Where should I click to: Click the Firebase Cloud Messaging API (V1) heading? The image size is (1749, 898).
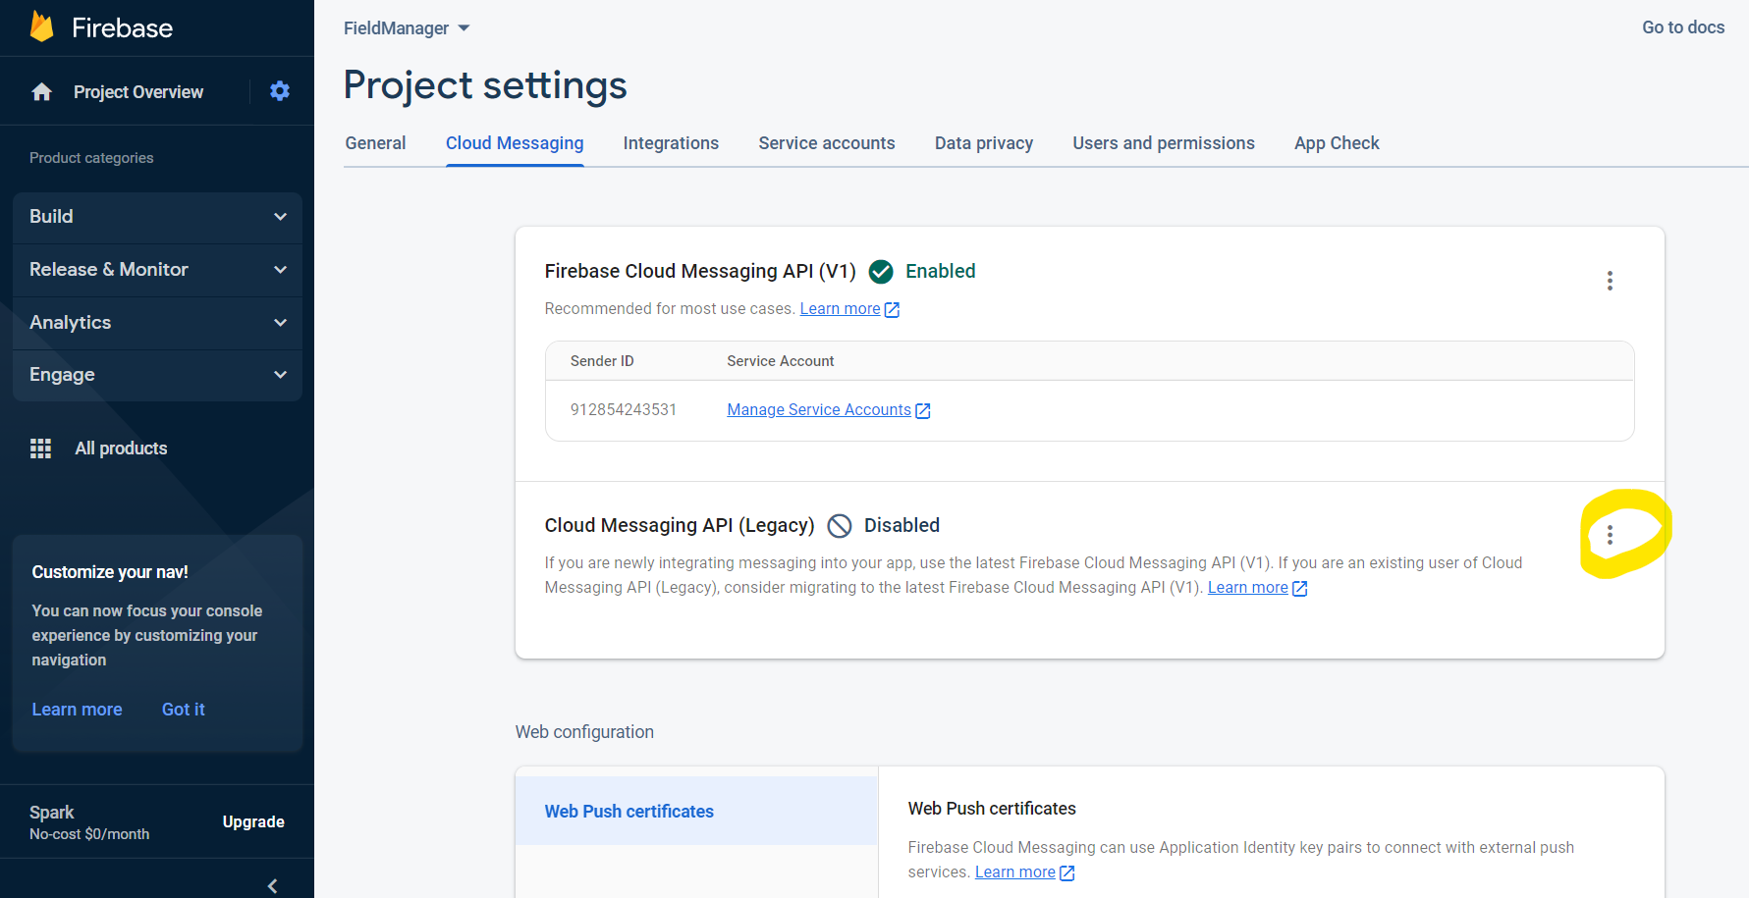coord(700,272)
